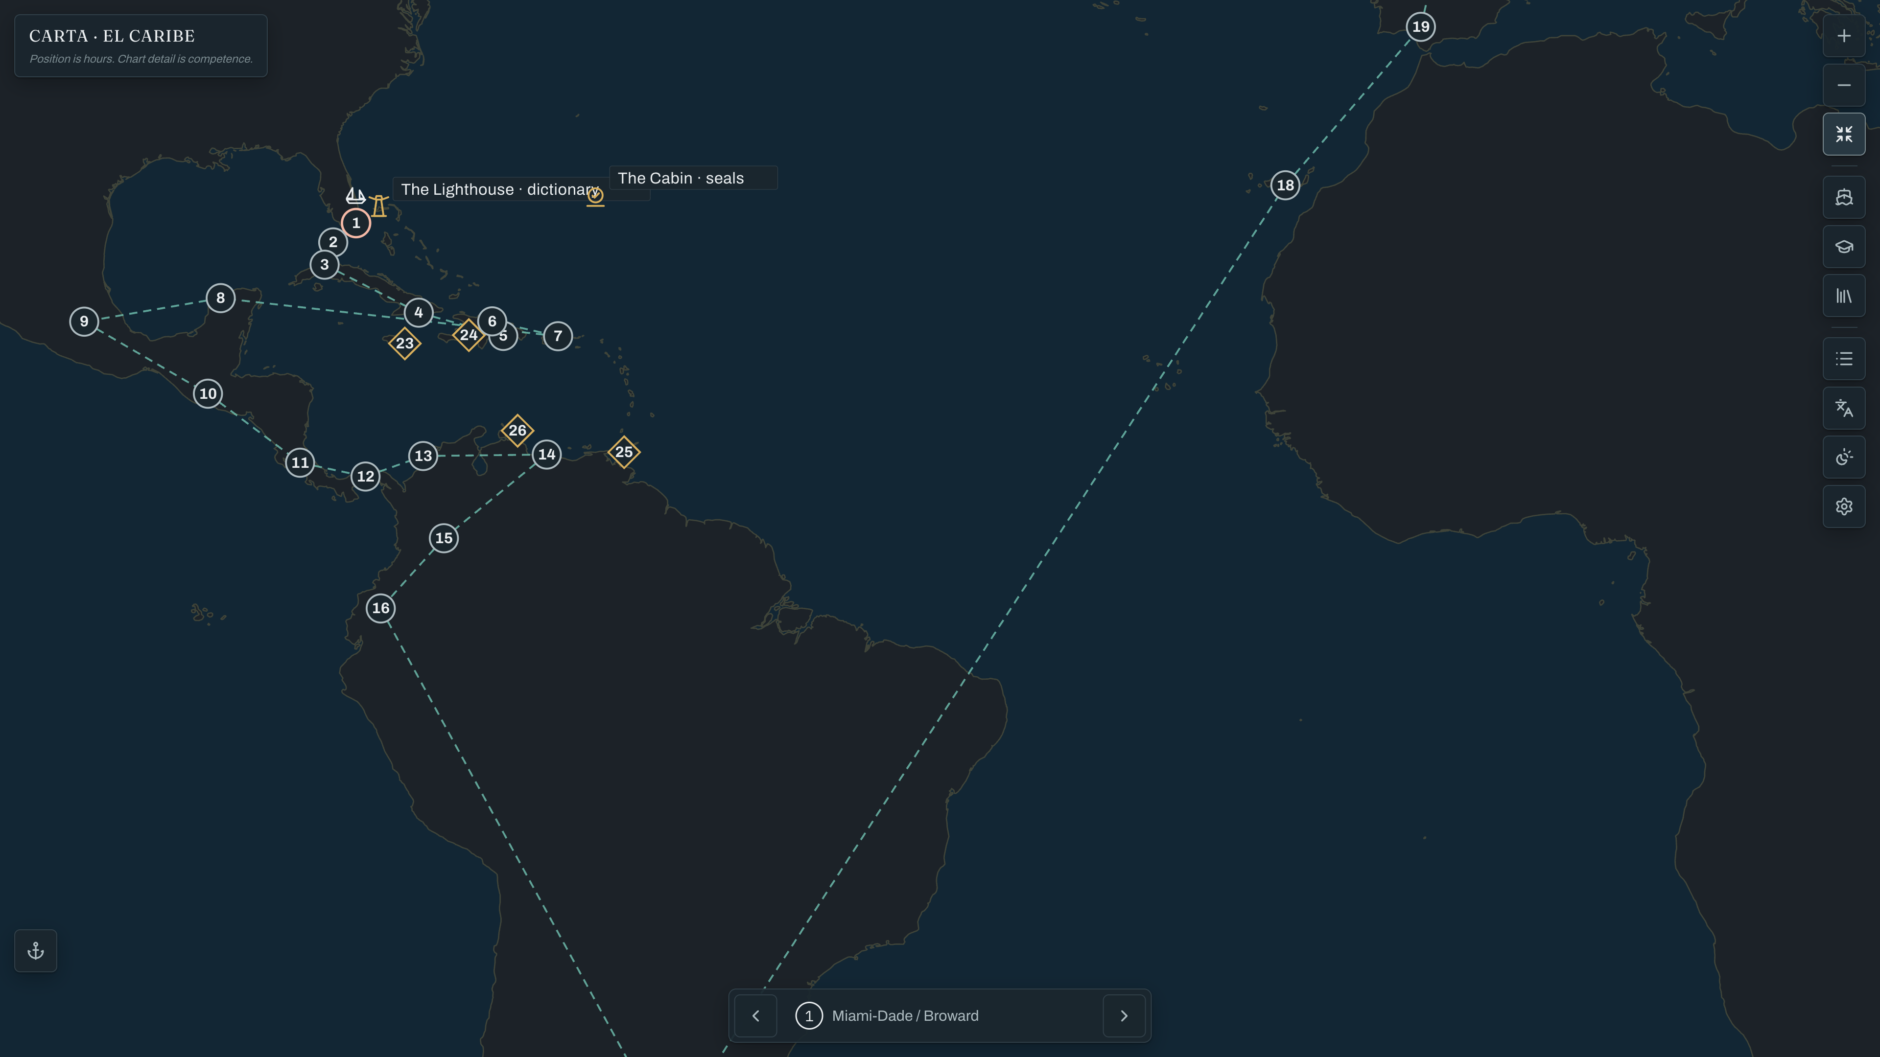Select diamond marker 25
Viewport: 1880px width, 1057px height.
click(x=624, y=452)
